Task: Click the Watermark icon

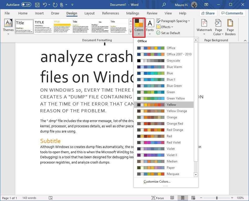Action: (204, 26)
